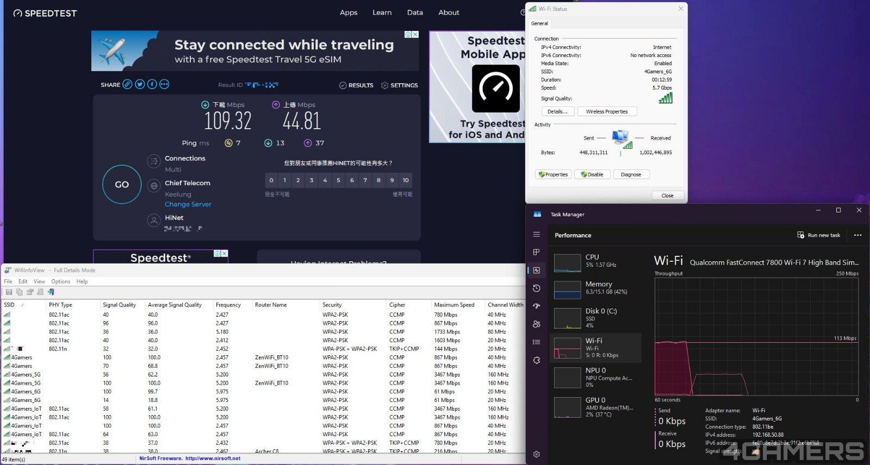Select rating 8 in HiNet survey
The height and width of the screenshot is (465, 870).
click(x=378, y=180)
